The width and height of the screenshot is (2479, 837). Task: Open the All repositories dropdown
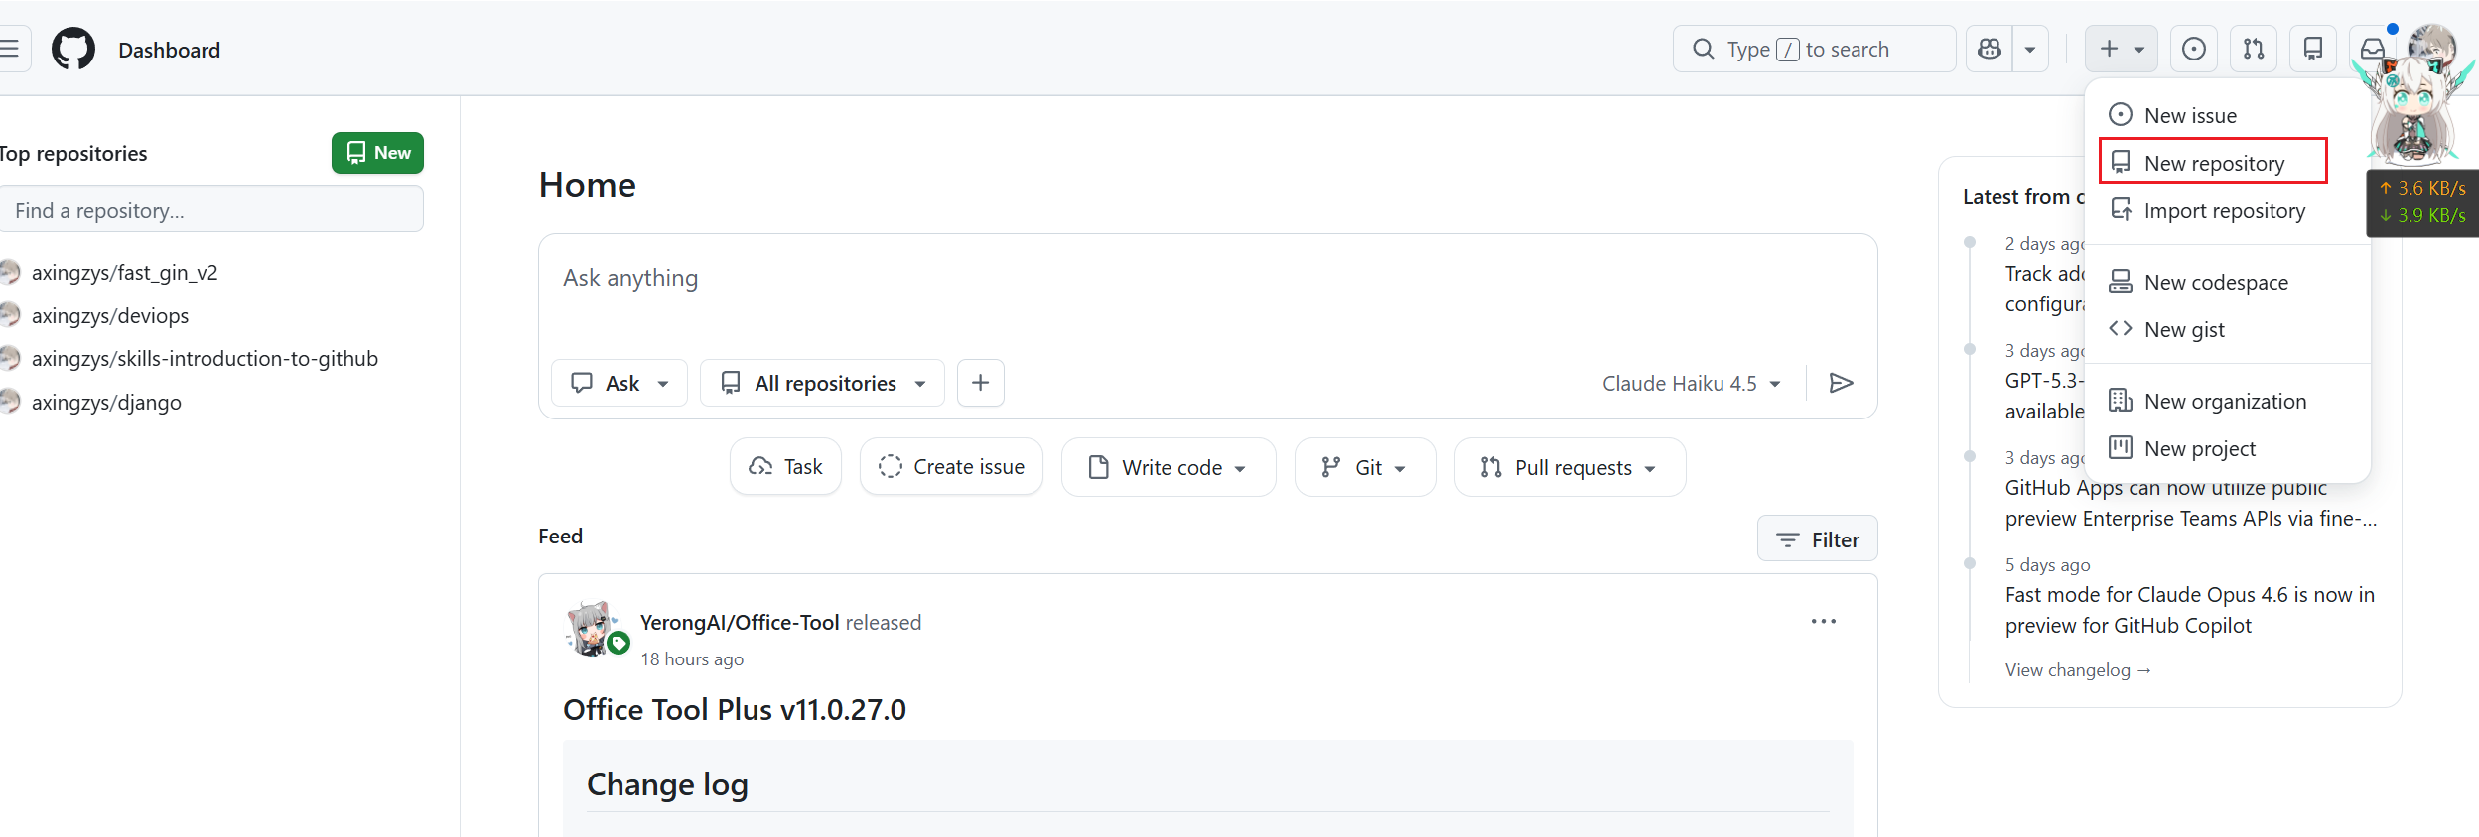pos(822,383)
